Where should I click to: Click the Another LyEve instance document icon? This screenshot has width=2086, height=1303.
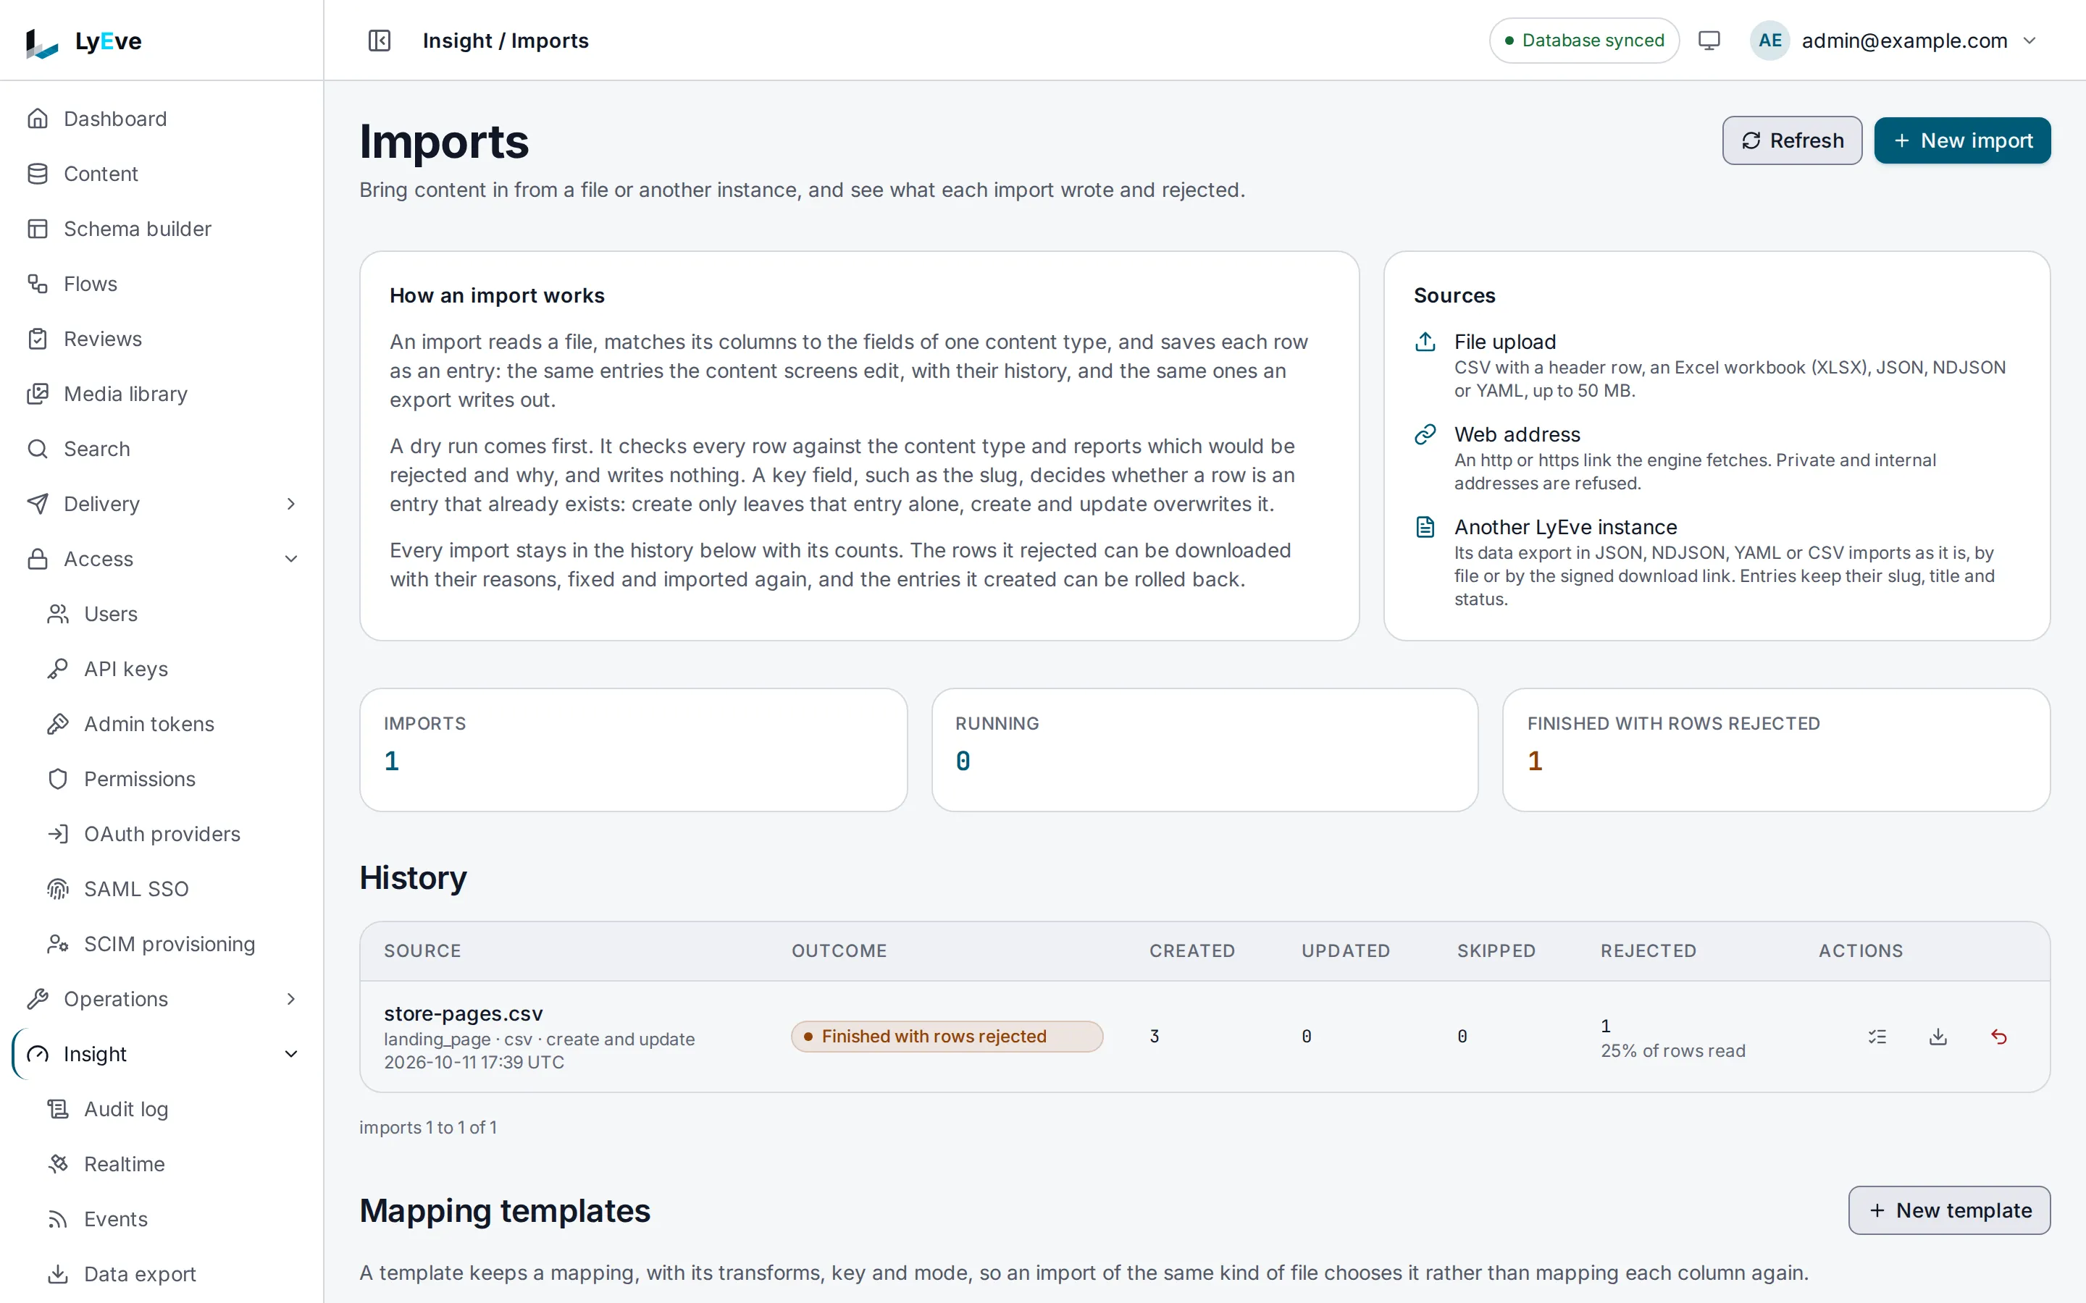point(1425,526)
